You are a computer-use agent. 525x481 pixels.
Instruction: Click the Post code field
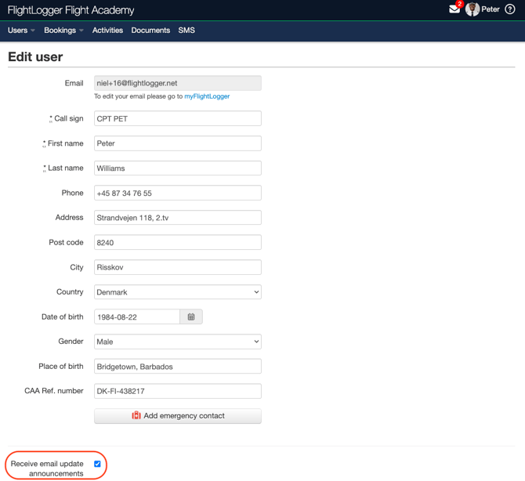177,242
